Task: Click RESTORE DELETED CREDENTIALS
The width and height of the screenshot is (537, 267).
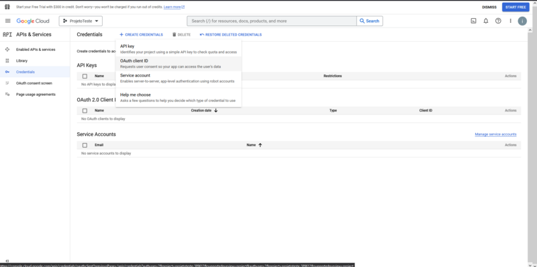Action: tap(231, 35)
